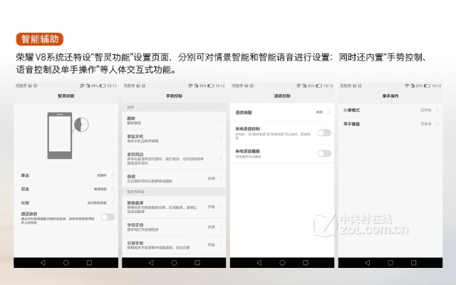Enable the 来电语音控制 switch
This screenshot has width=456, height=285.
pos(324,133)
